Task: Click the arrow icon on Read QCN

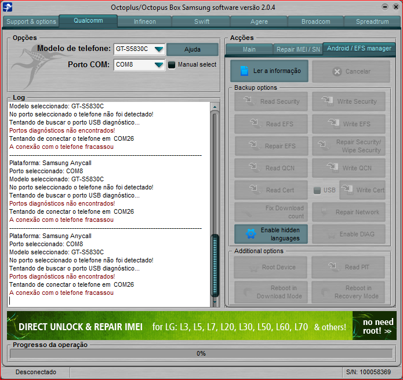Action: 255,167
